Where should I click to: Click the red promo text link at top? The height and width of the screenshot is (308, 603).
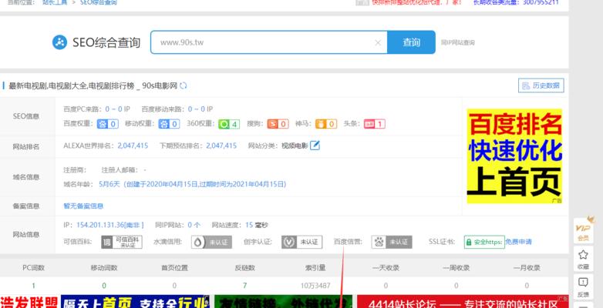(x=416, y=2)
